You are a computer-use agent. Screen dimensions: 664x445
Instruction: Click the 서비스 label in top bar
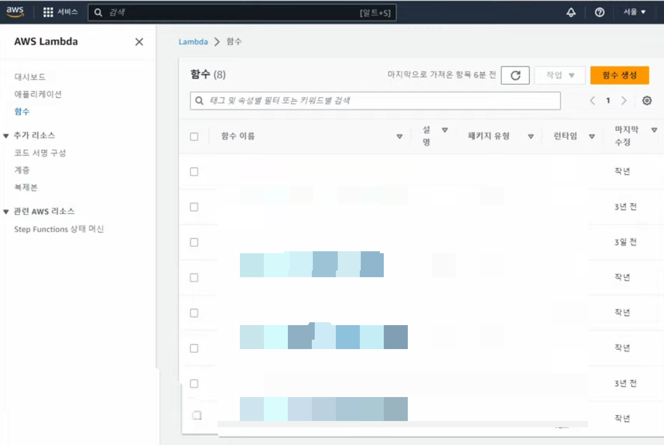[x=68, y=12]
